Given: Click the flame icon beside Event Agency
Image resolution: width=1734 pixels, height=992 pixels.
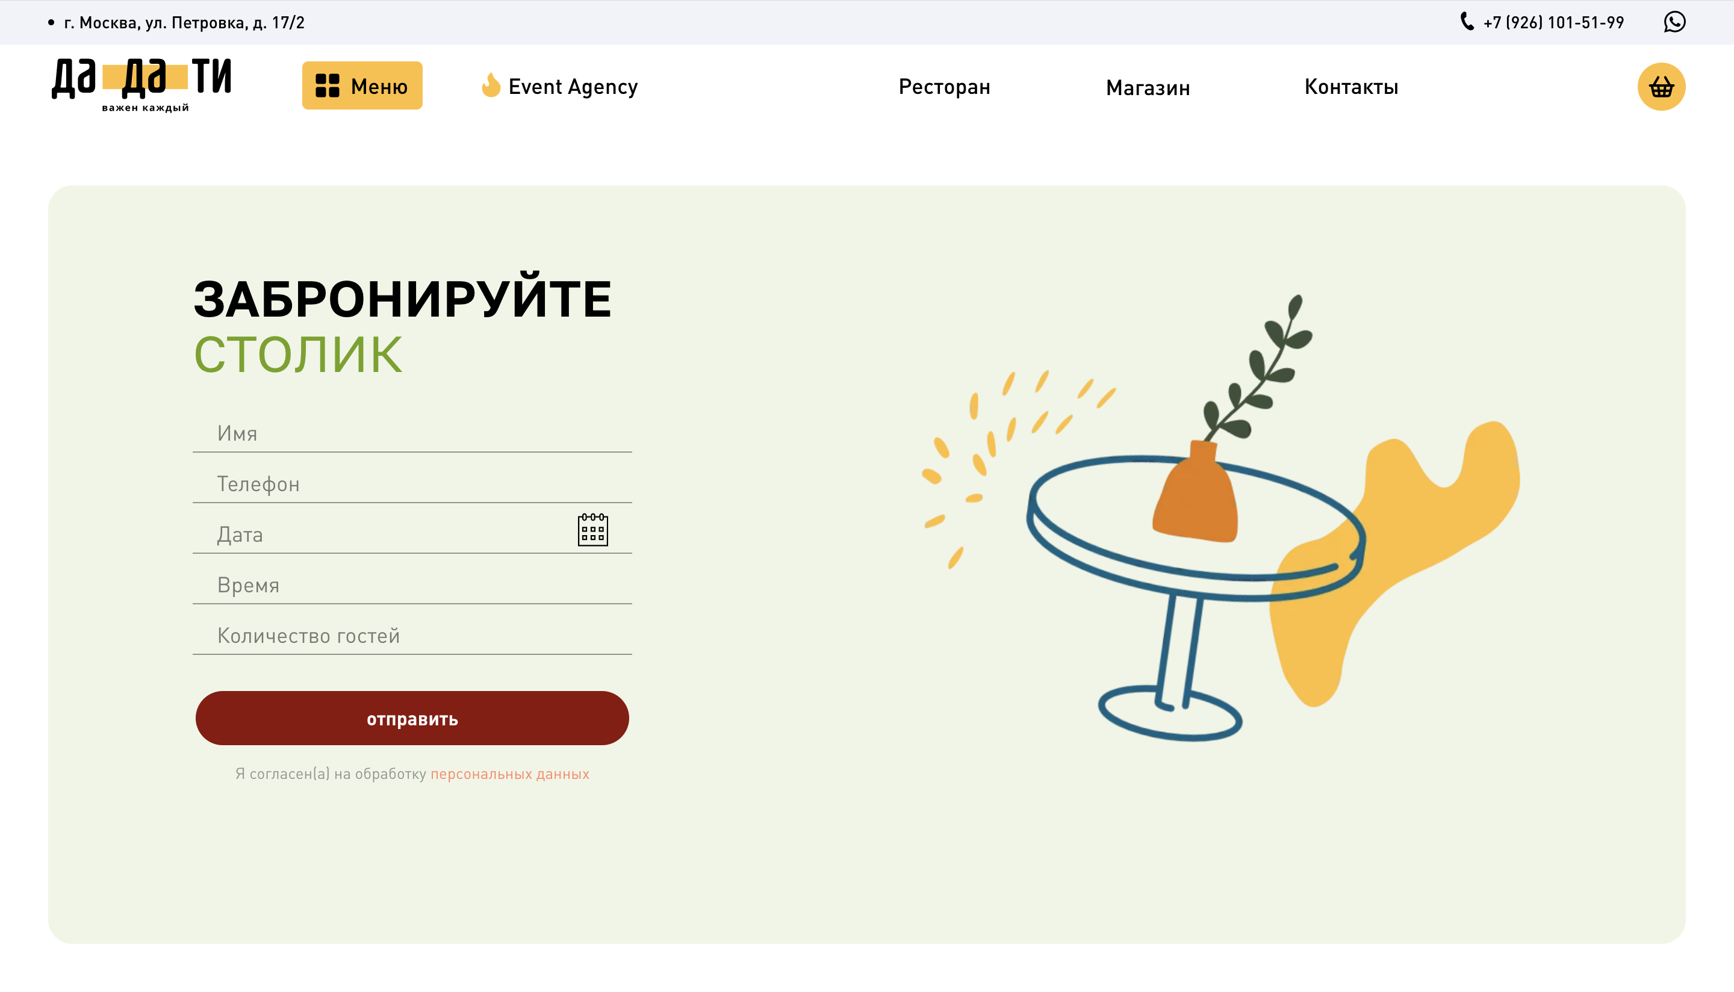Looking at the screenshot, I should pos(491,85).
